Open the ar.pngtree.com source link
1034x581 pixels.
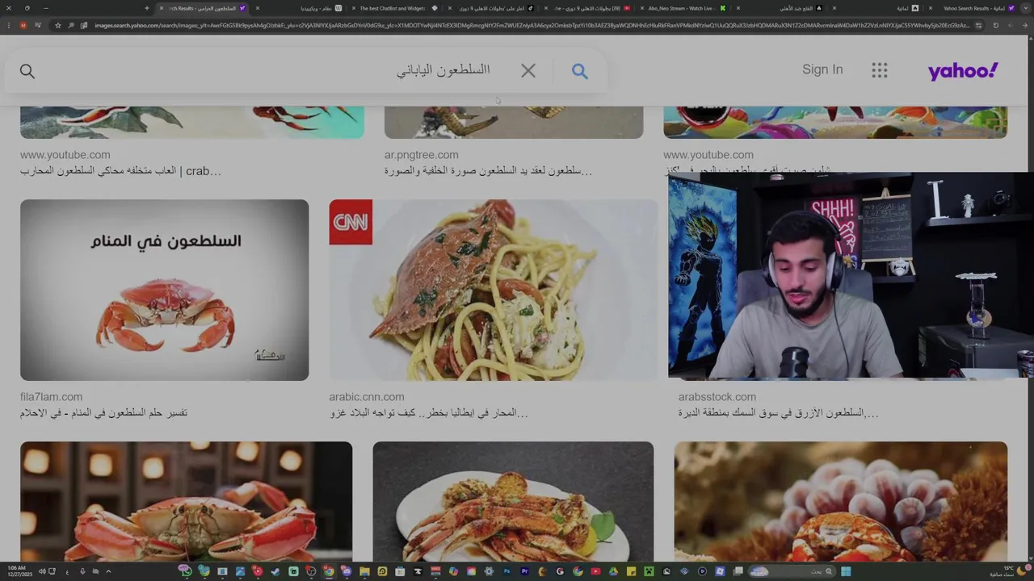coord(422,155)
